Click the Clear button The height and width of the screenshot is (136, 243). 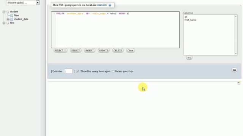click(130, 51)
